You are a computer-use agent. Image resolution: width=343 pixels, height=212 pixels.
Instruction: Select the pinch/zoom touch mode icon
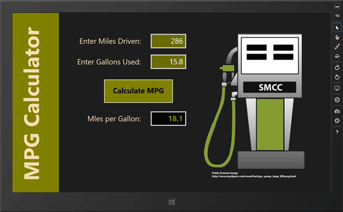coord(337,46)
